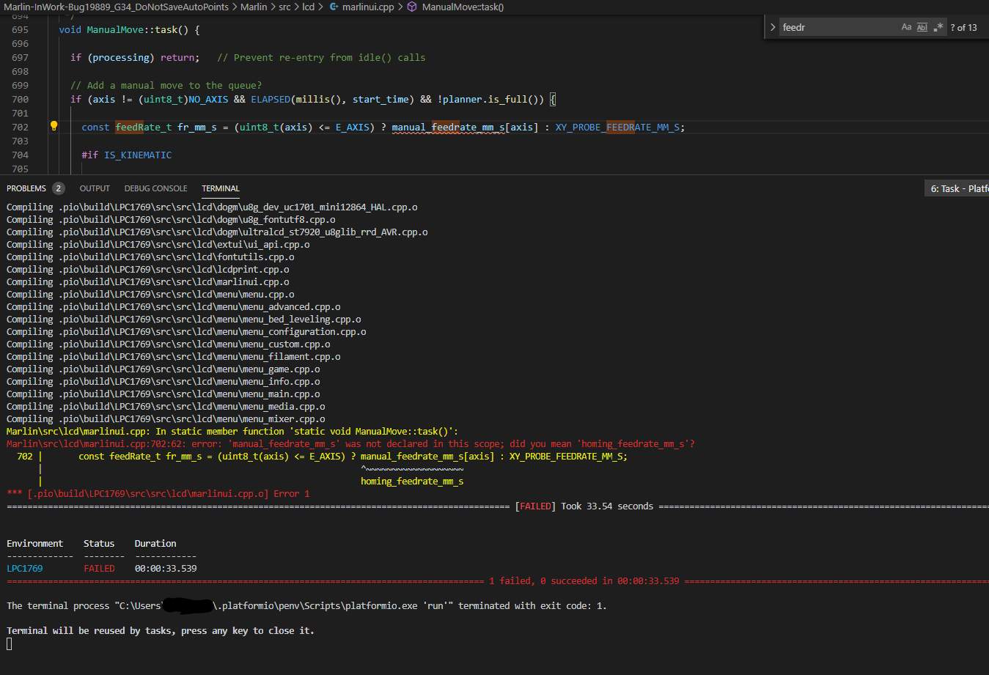The height and width of the screenshot is (675, 989).
Task: Click terminal line compiling 'menu_mixer.cpp.o'
Action: pyautogui.click(x=166, y=418)
